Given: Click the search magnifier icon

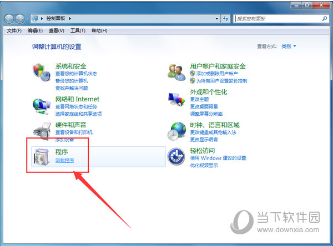Looking at the screenshot, I should pyautogui.click(x=325, y=19).
